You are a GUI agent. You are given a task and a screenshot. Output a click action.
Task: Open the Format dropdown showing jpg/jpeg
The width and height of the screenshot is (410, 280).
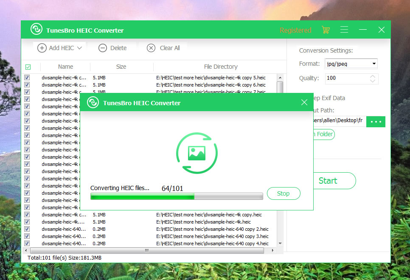(x=351, y=64)
